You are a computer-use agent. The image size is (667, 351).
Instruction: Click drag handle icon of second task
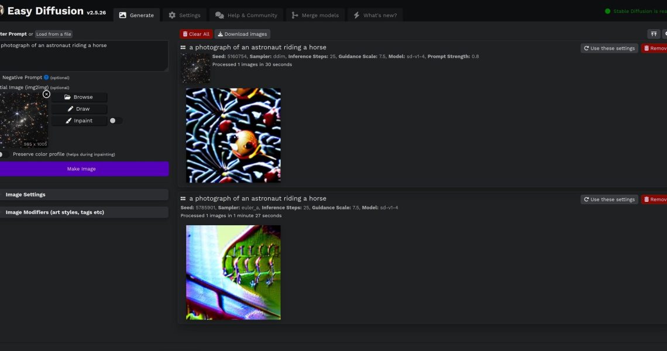point(183,199)
